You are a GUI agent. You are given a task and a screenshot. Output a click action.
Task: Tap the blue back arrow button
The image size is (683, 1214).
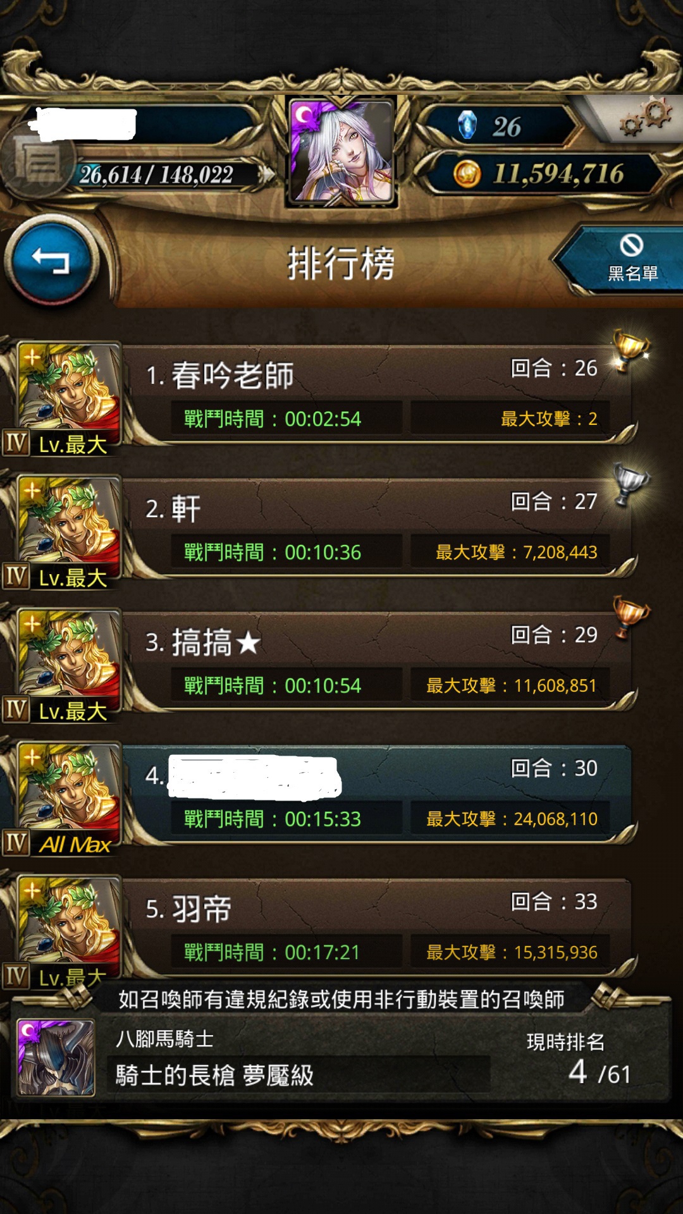[51, 260]
